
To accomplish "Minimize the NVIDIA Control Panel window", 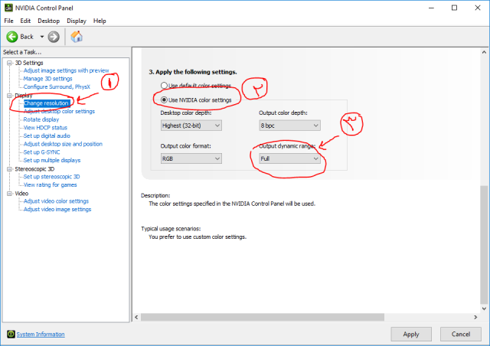I will [431, 8].
